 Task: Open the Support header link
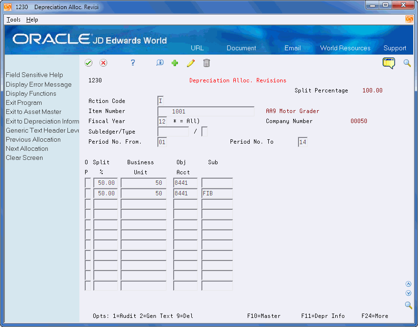[x=395, y=48]
